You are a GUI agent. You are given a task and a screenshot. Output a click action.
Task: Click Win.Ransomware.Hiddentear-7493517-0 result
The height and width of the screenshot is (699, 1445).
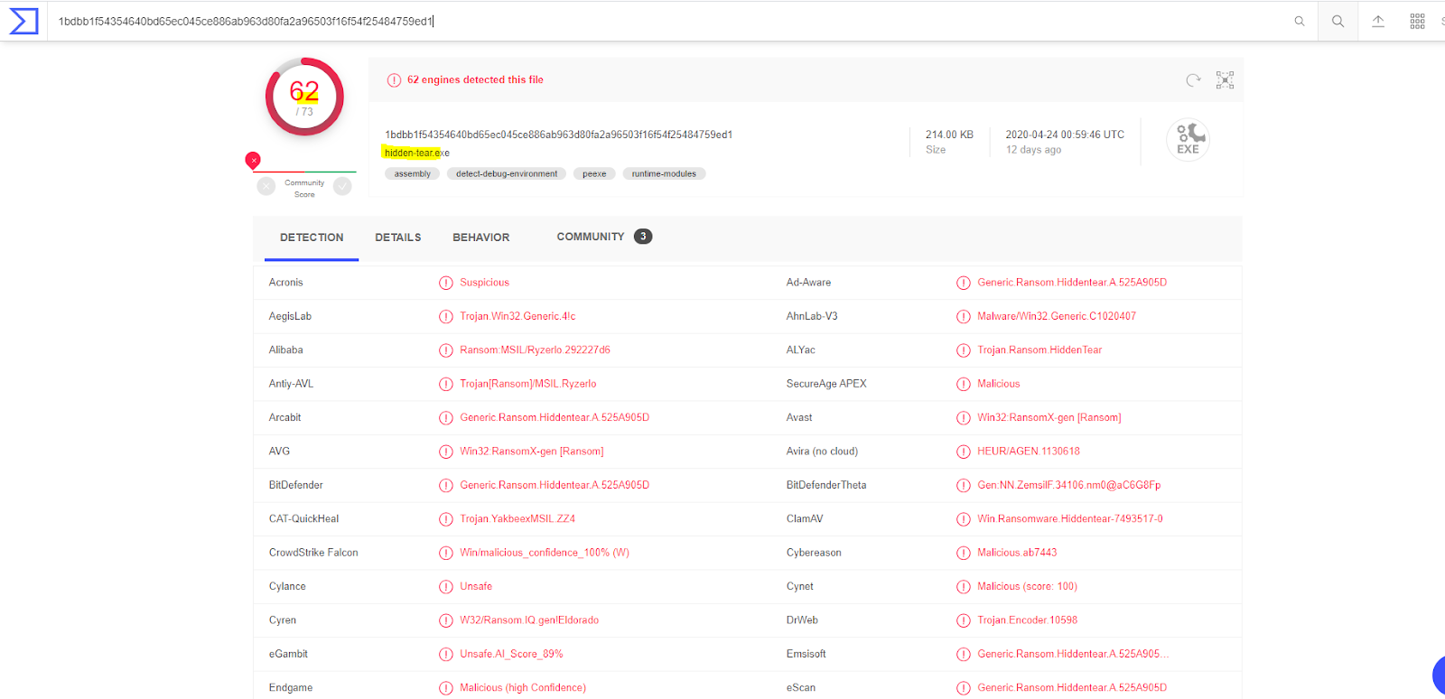[1070, 518]
